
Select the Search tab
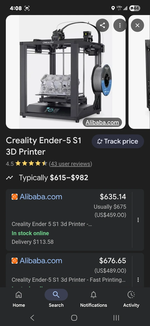tap(56, 299)
